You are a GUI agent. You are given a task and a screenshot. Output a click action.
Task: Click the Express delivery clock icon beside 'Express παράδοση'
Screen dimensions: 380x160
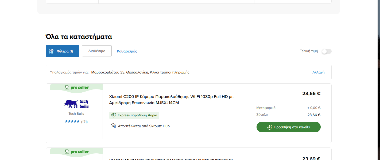click(x=113, y=115)
